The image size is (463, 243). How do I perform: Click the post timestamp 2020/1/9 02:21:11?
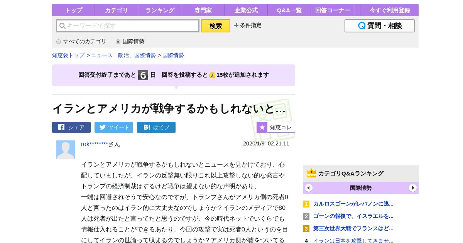click(266, 143)
